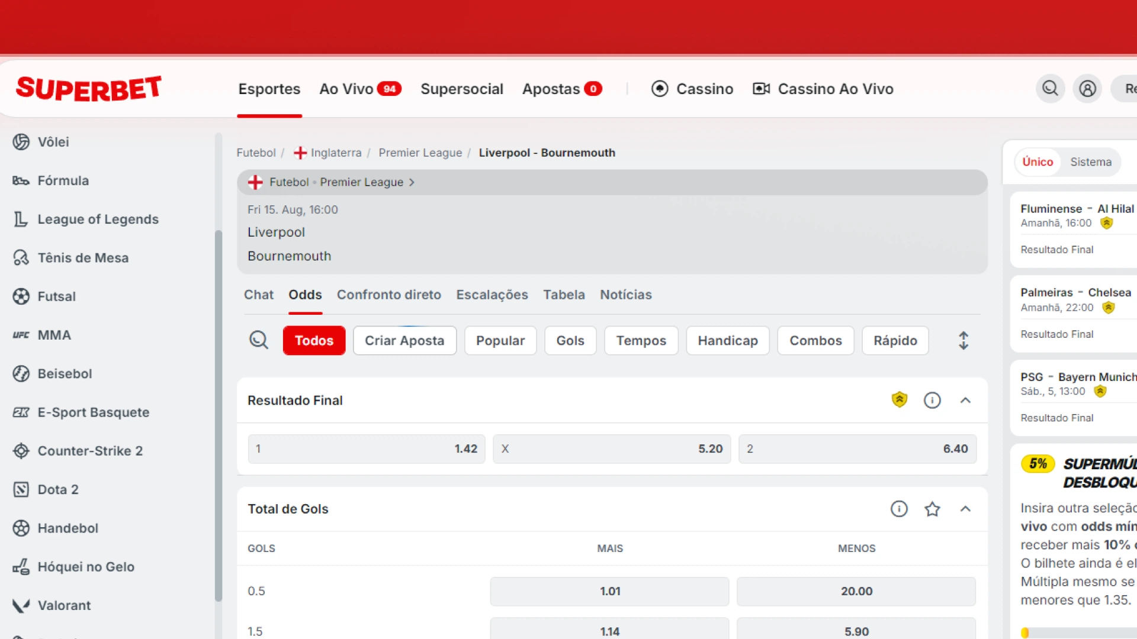Click shield badge on Palmeiras - Chelsea
This screenshot has width=1137, height=639.
point(1108,308)
